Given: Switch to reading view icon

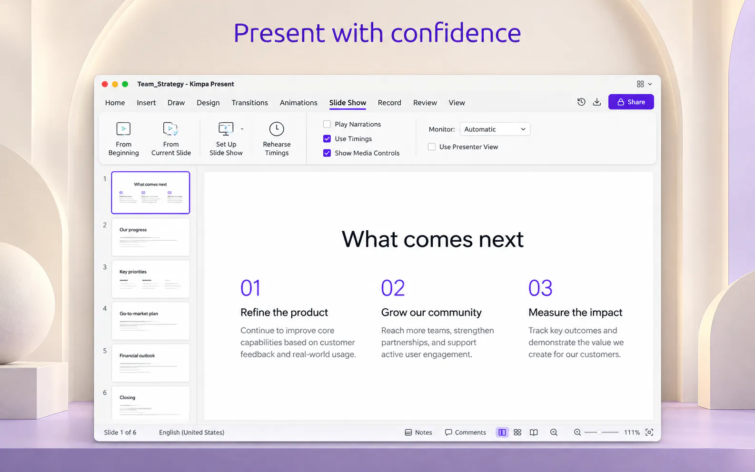Looking at the screenshot, I should pos(534,432).
